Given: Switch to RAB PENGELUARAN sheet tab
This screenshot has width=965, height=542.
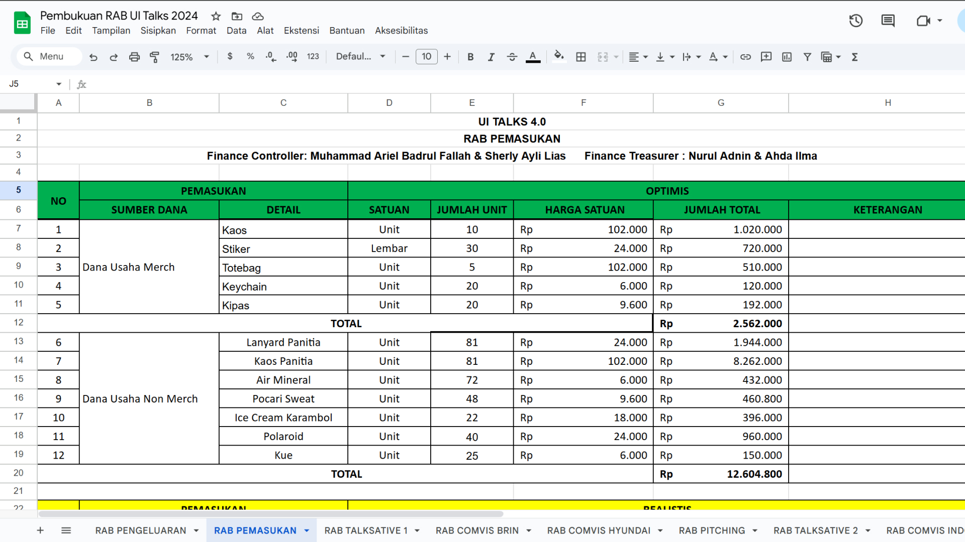Looking at the screenshot, I should pyautogui.click(x=141, y=530).
